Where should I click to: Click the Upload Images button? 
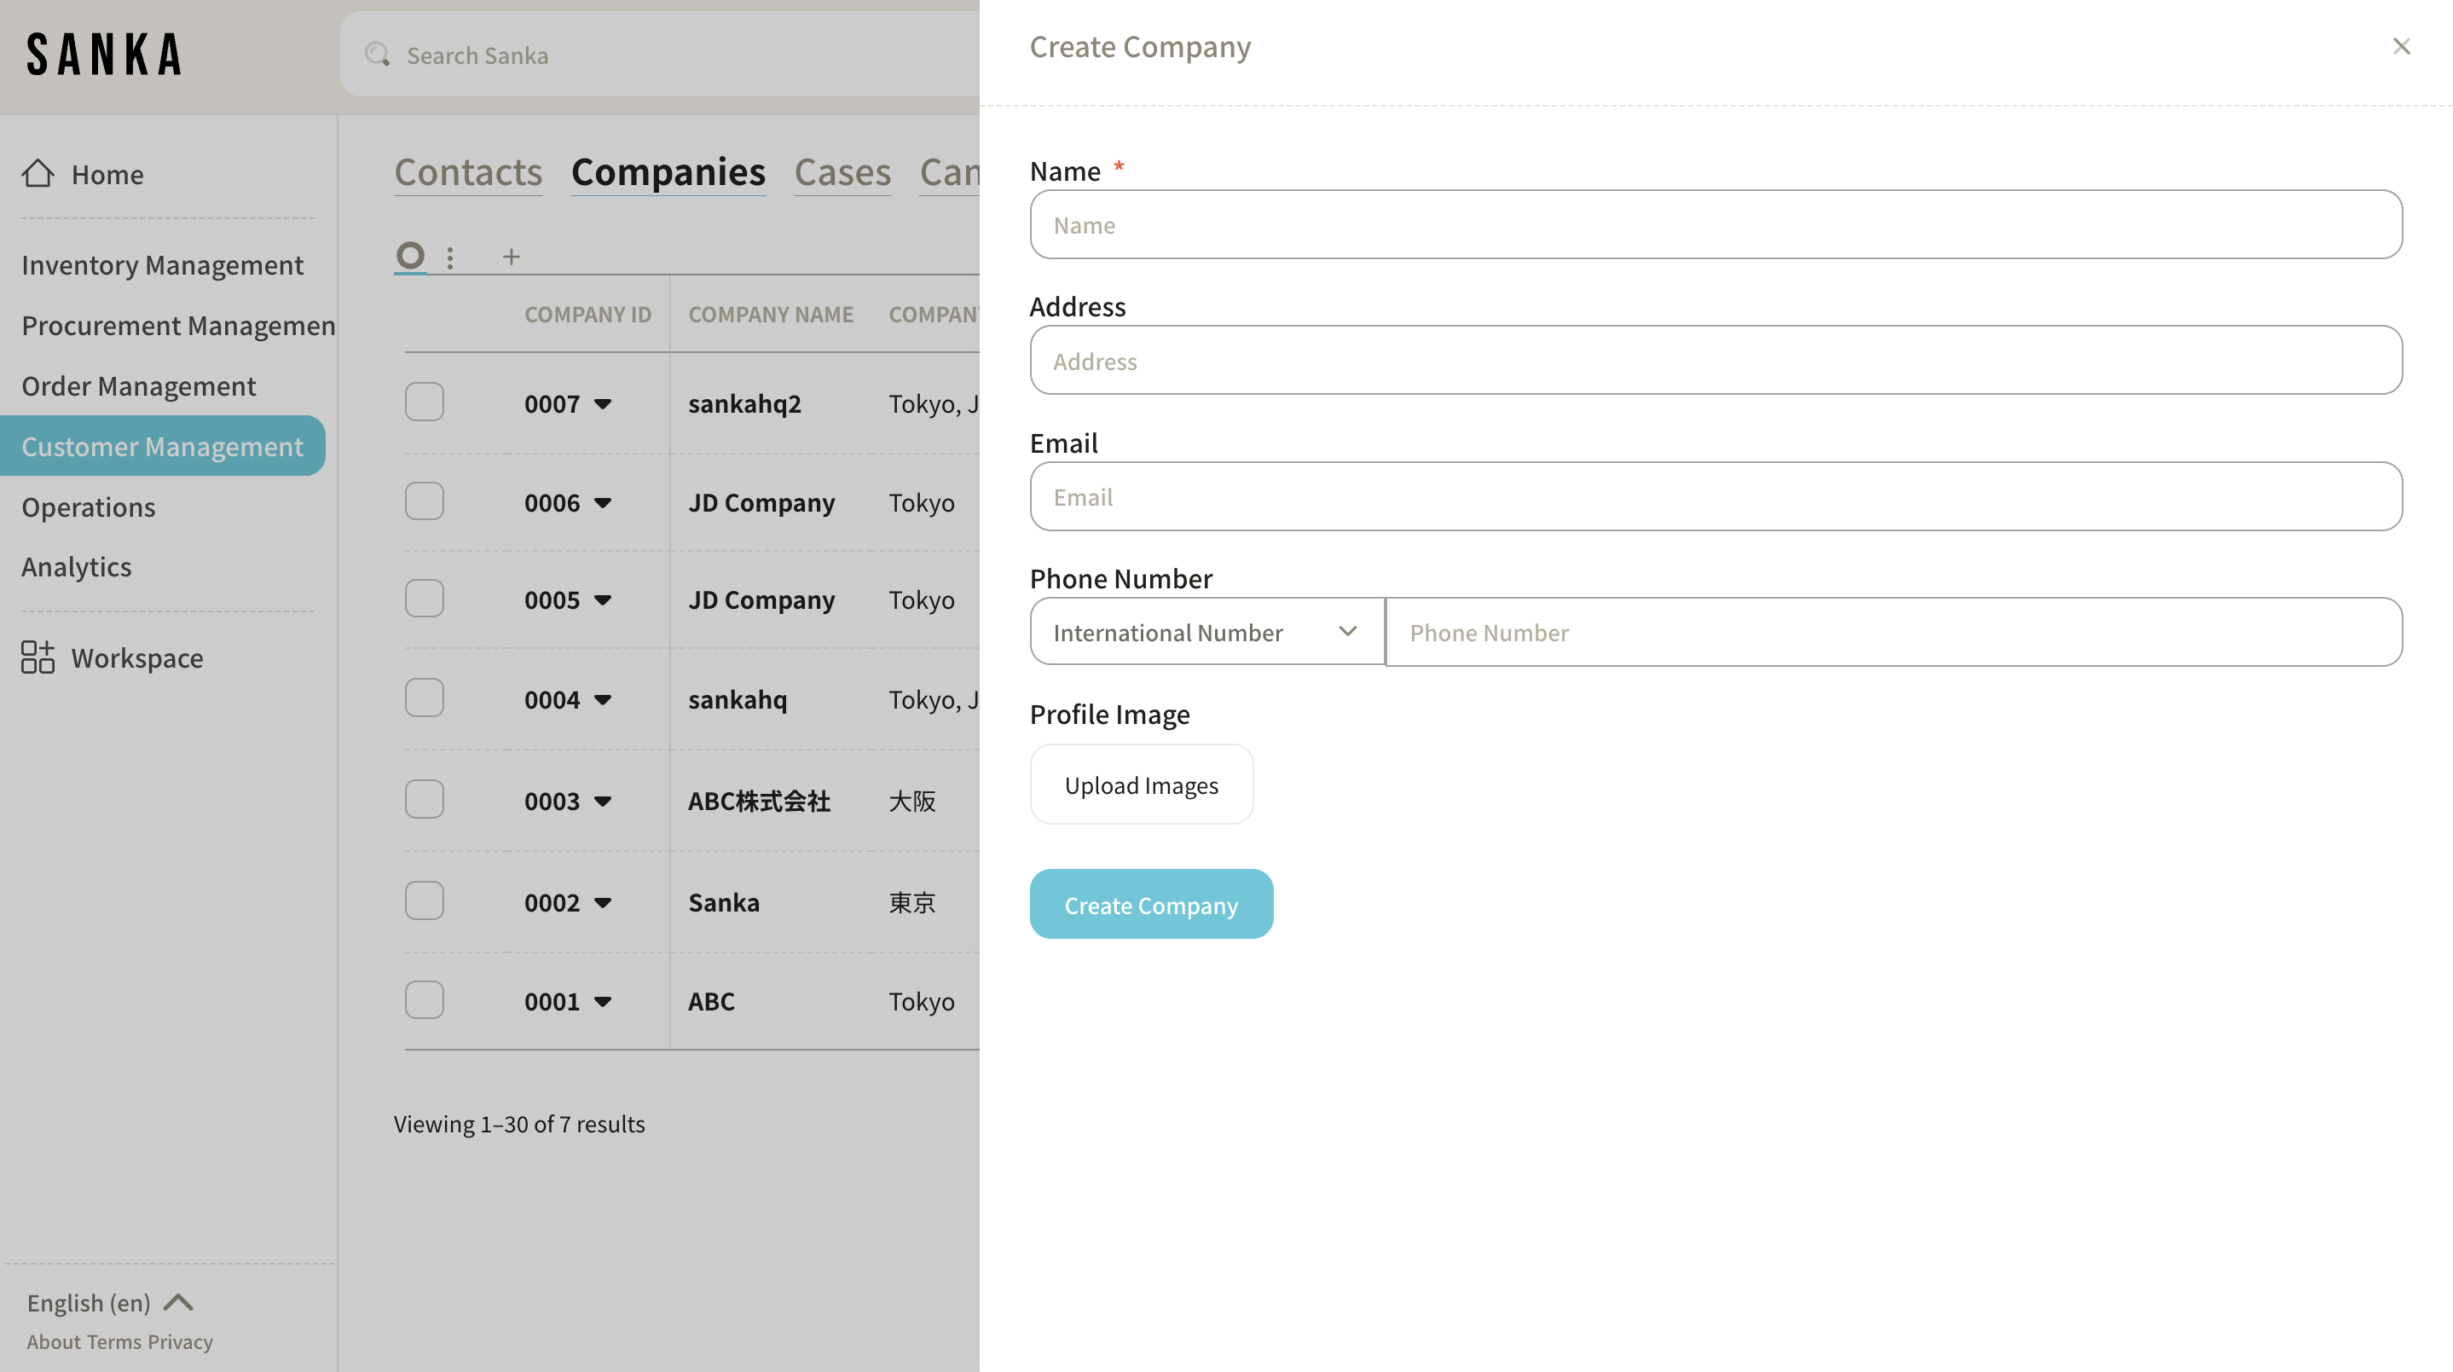click(x=1141, y=784)
